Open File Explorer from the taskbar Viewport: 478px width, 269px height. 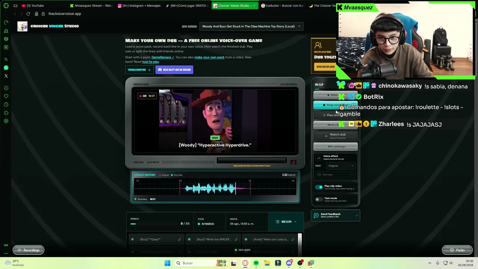267,263
